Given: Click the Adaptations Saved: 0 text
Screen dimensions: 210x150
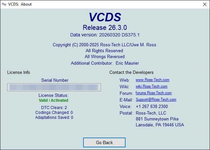Looking at the screenshot, I should pos(54,117).
